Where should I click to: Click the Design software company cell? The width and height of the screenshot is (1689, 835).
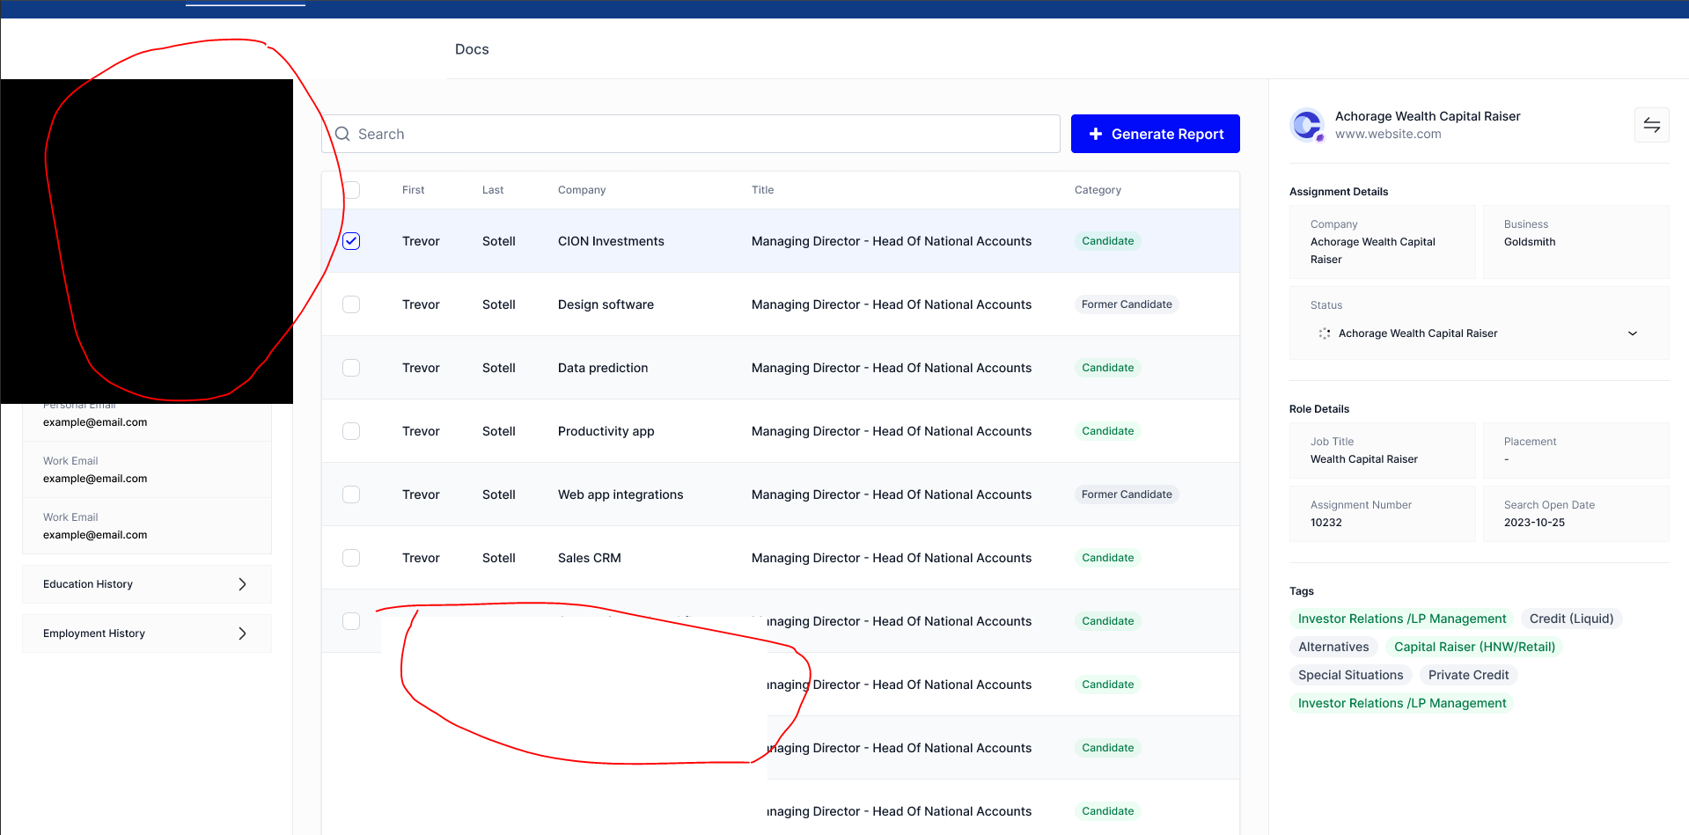point(606,304)
